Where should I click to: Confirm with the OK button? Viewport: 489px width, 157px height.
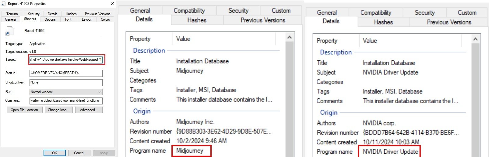pos(55,153)
